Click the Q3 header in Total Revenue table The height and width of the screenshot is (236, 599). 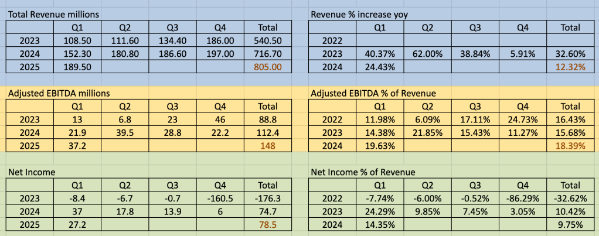(172, 27)
